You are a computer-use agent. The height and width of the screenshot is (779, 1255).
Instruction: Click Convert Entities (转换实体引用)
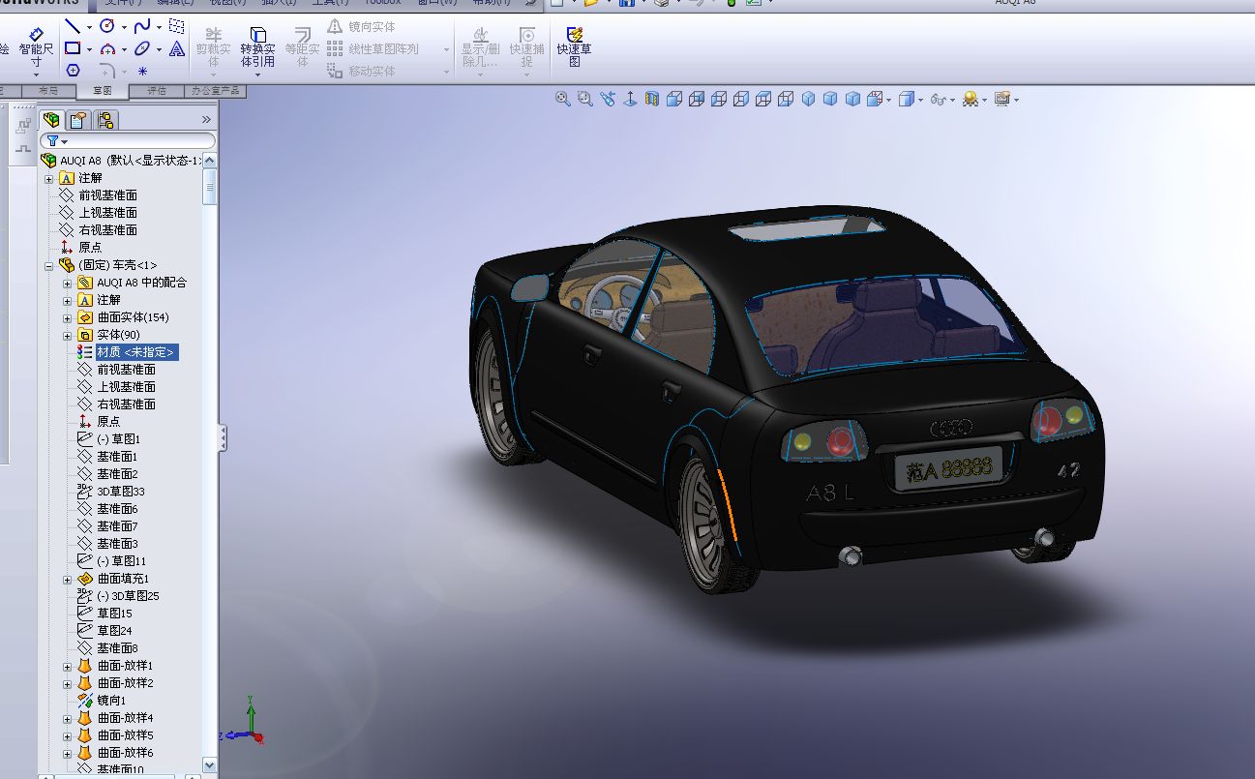[x=257, y=48]
